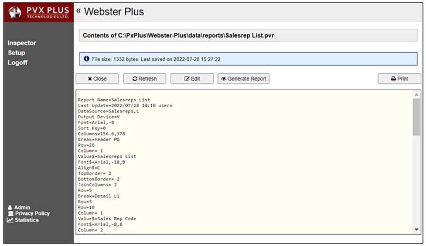Click the scrollbar down arrow
This screenshot has width=426, height=246.
tap(417, 230)
